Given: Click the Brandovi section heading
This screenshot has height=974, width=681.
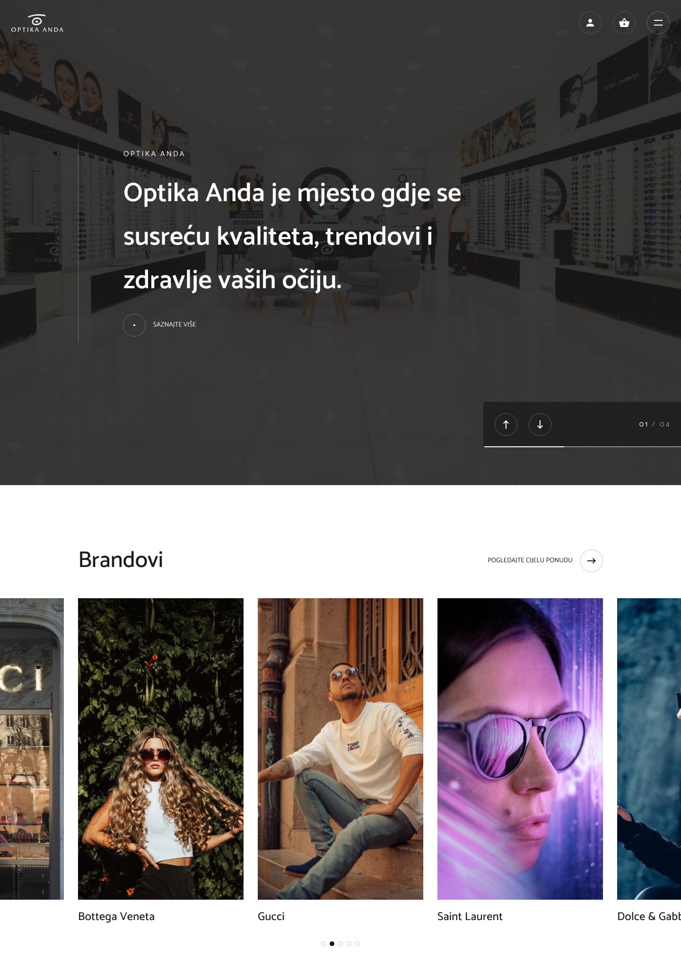Looking at the screenshot, I should [x=121, y=560].
